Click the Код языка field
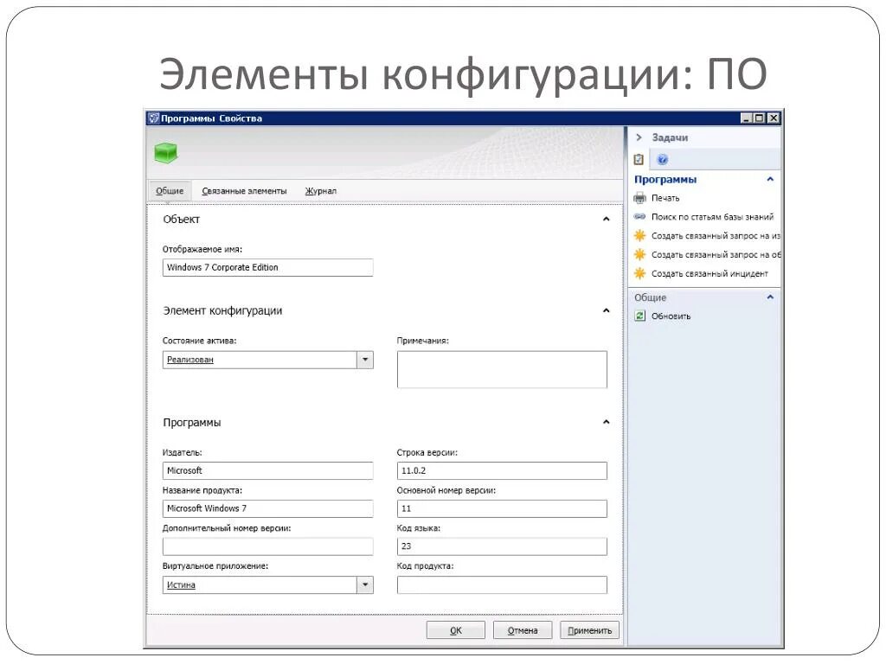The image size is (886, 664). (502, 546)
